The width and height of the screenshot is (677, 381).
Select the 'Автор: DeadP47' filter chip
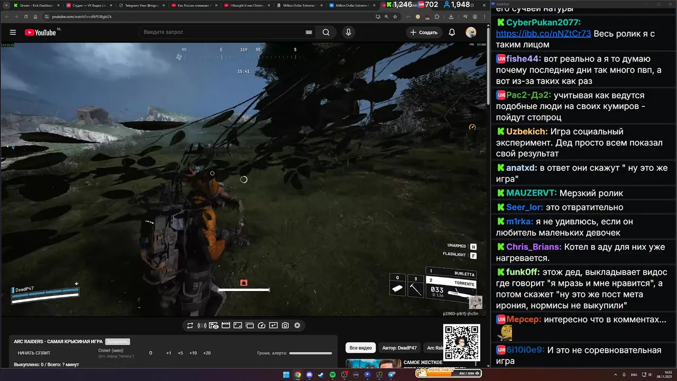(x=399, y=348)
